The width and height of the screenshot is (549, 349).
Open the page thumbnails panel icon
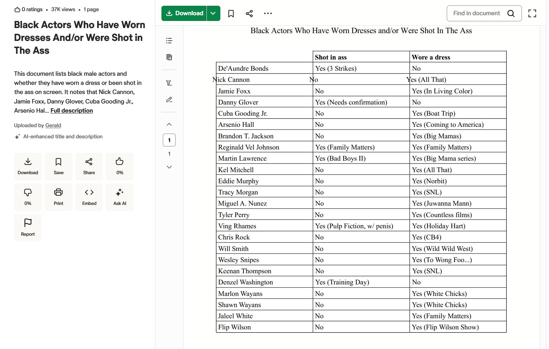pyautogui.click(x=169, y=57)
